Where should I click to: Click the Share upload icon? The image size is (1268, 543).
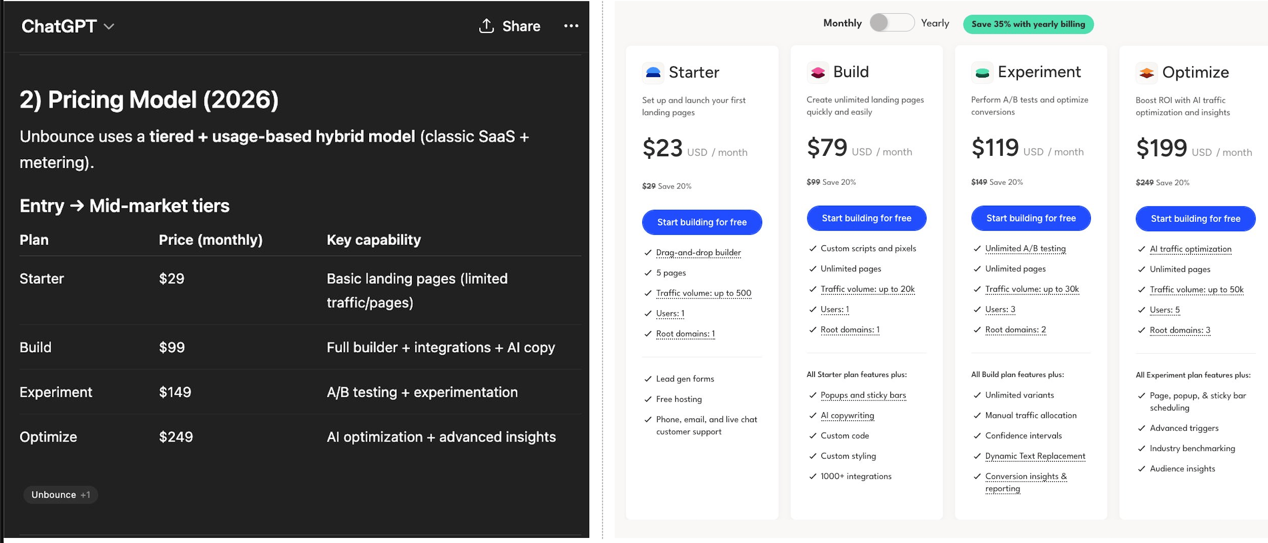486,26
